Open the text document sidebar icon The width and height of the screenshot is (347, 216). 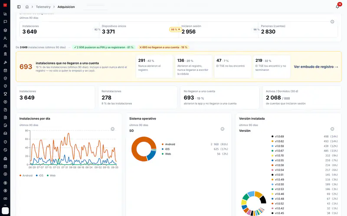pyautogui.click(x=5, y=118)
